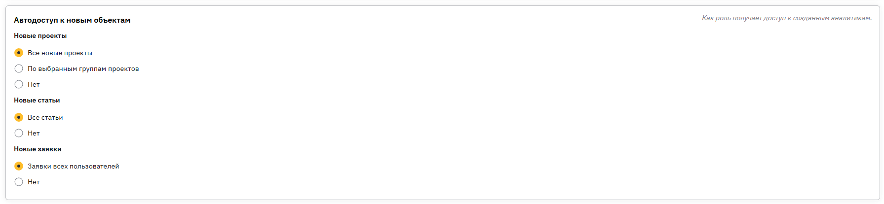Click the 'Новые заявки' section title
The width and height of the screenshot is (884, 204).
38,149
